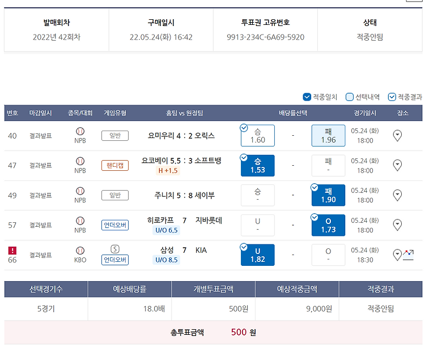Select 패 1.96 odds for 요미우리 game
425x349 pixels.
(x=328, y=136)
